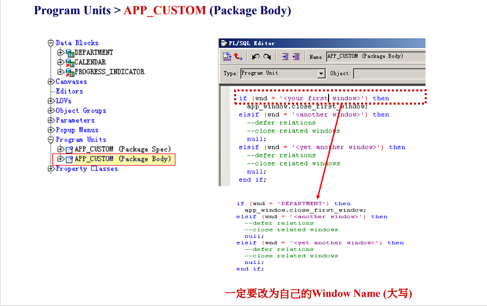The image size is (487, 306).
Task: Expand the LOVs node
Action: (51, 101)
